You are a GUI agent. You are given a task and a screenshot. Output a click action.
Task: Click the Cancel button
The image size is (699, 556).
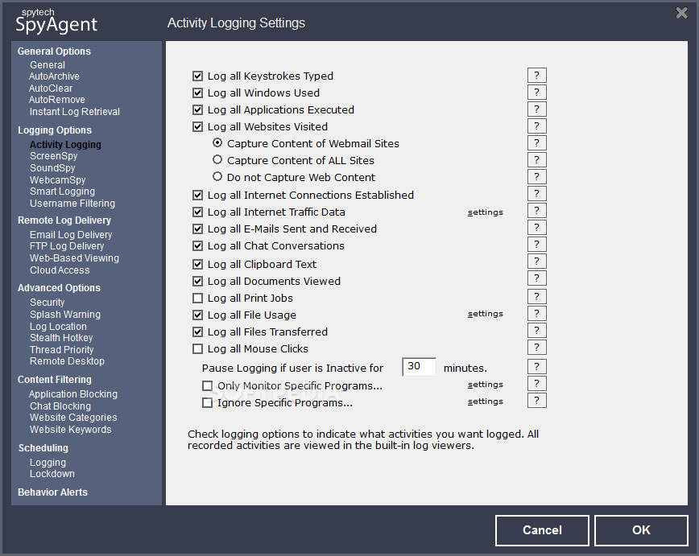click(542, 530)
